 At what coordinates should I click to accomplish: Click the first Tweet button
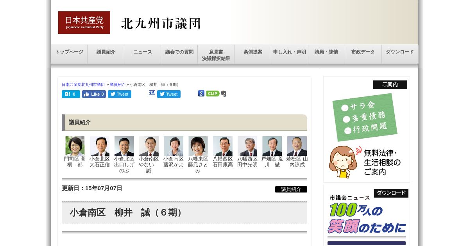(x=120, y=94)
